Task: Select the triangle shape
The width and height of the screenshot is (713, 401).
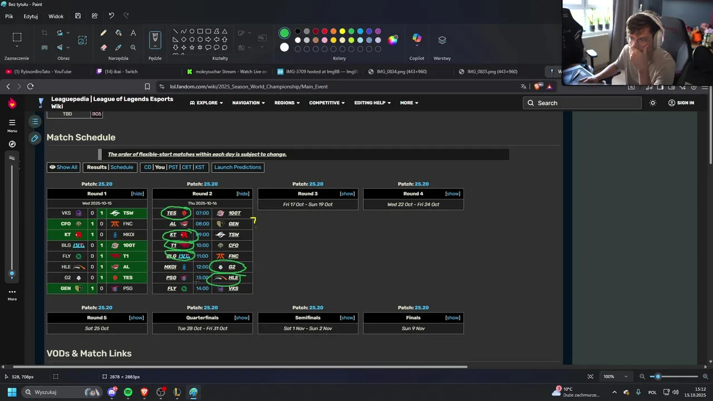Action: 224,31
